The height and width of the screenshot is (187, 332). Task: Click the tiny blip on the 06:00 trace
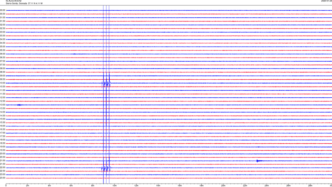[x=74, y=54]
